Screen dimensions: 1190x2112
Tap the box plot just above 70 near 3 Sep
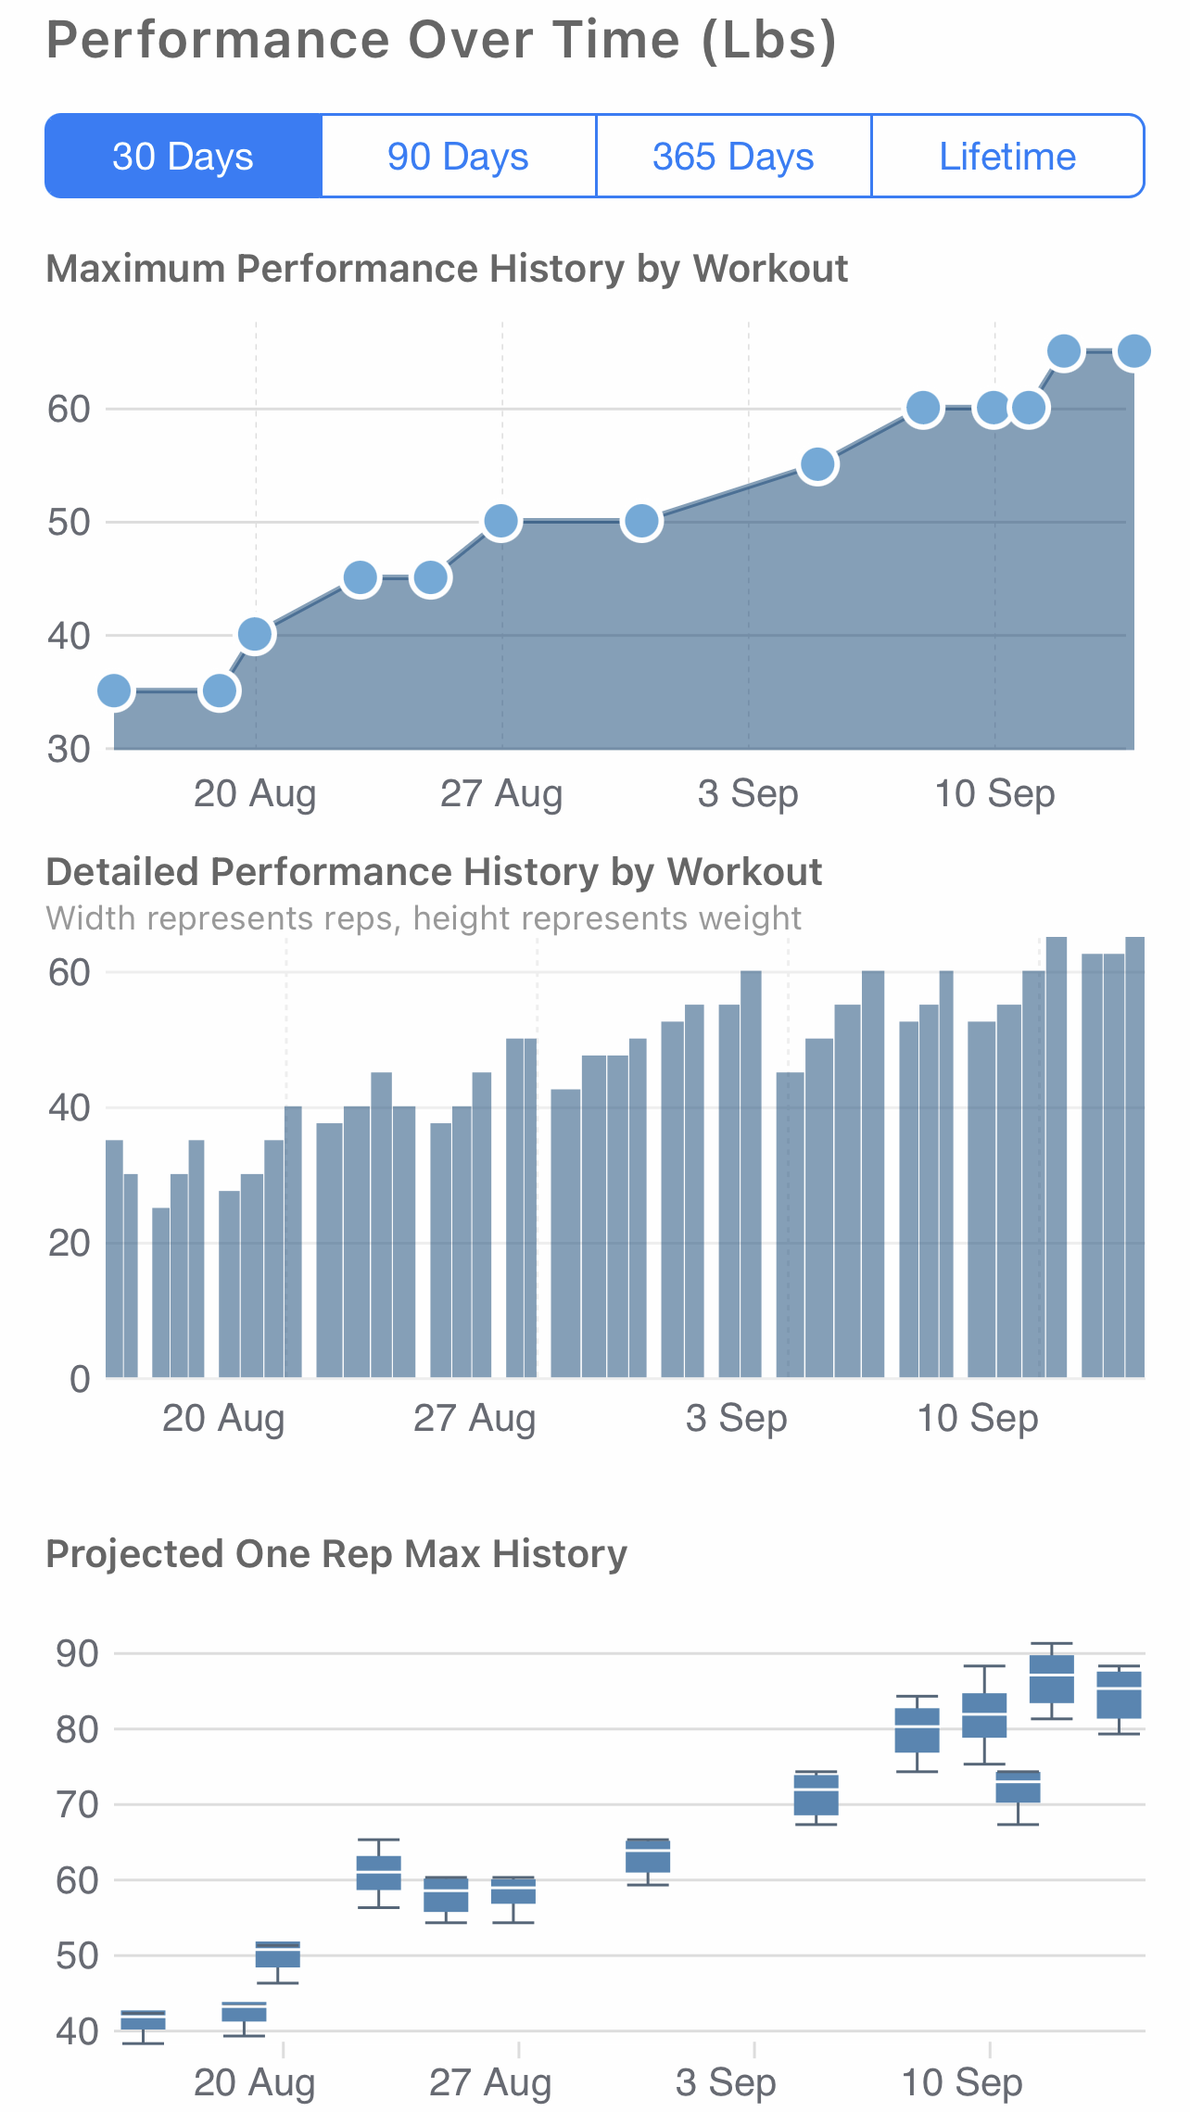click(x=817, y=1795)
